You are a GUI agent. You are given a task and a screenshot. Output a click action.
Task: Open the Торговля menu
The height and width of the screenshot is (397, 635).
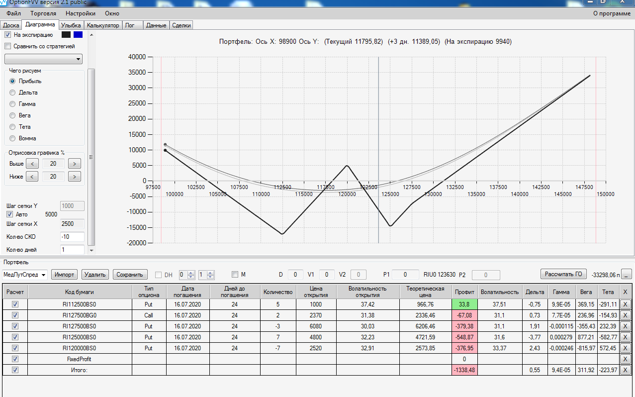[x=43, y=13]
